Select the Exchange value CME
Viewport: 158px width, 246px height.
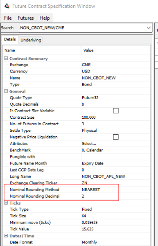[86, 65]
